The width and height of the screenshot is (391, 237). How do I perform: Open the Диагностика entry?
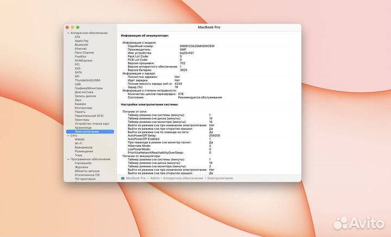84,92
